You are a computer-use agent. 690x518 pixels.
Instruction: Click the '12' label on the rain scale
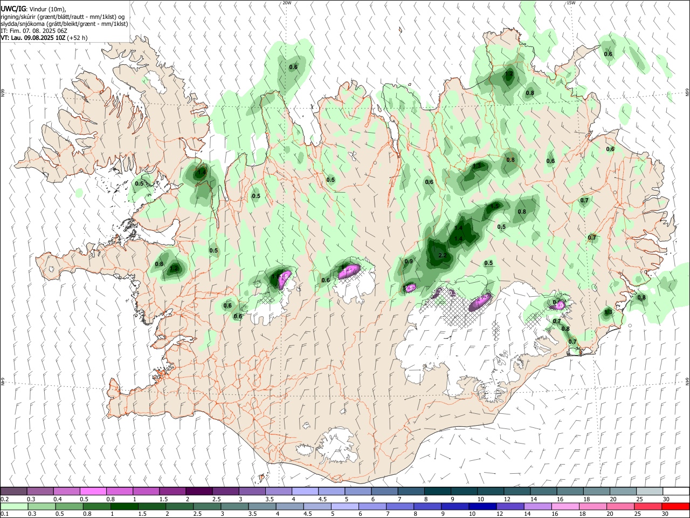[500, 514]
